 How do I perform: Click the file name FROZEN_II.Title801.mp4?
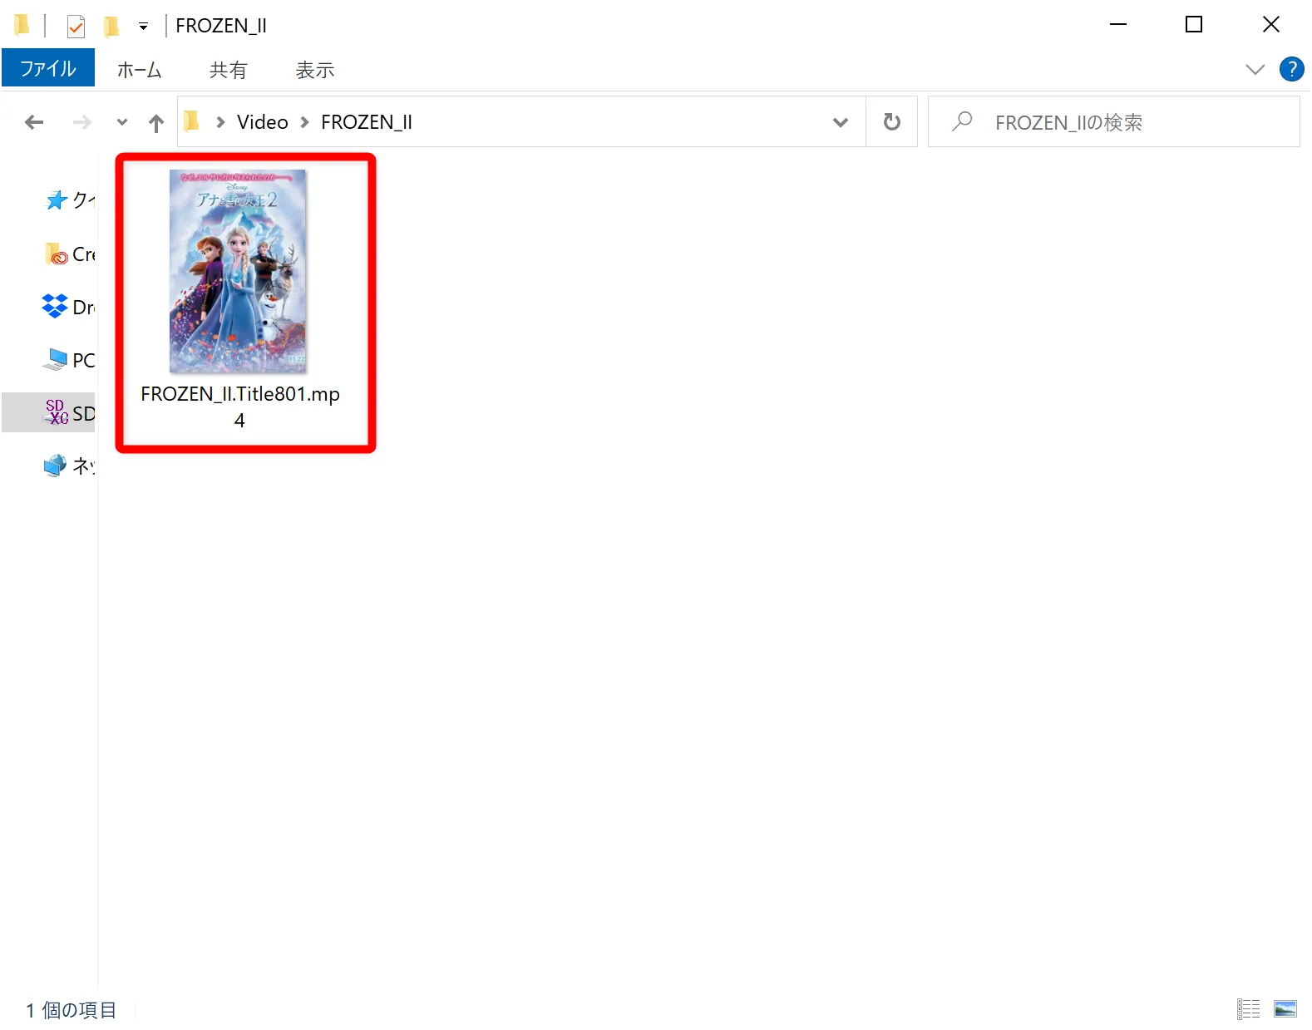[240, 407]
